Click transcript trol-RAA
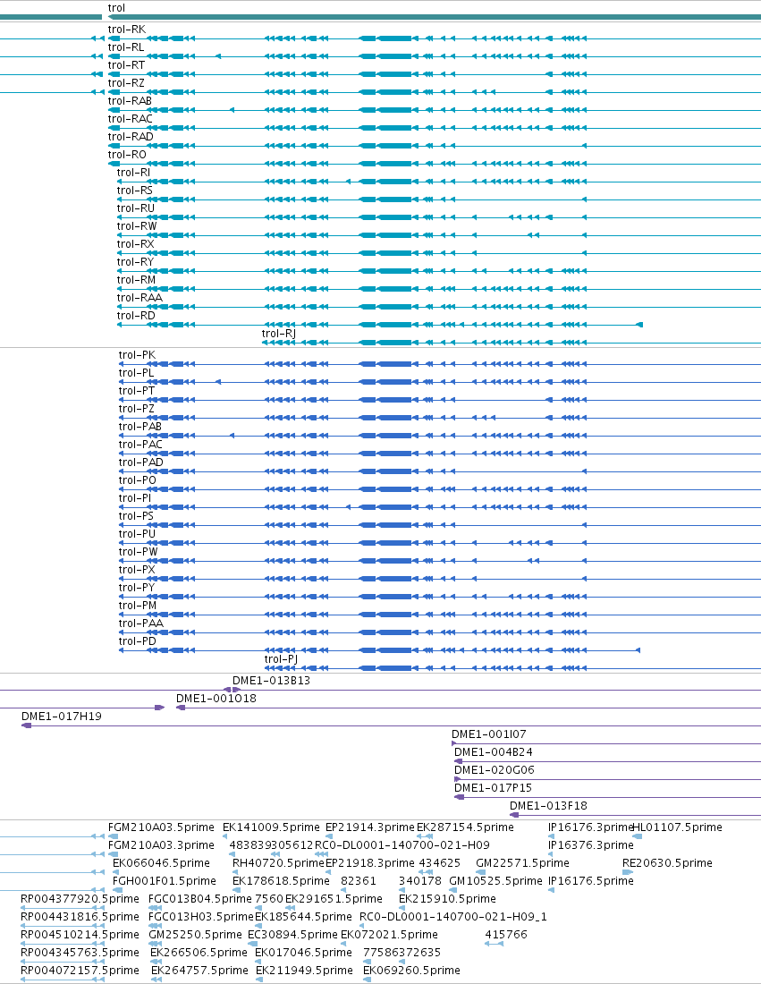The image size is (761, 984). (140, 298)
